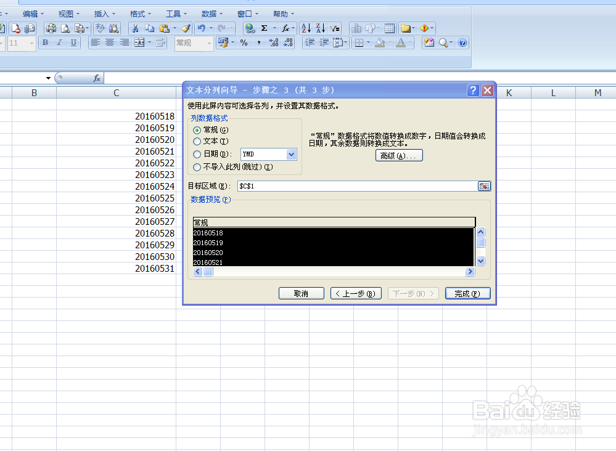Open the 常规 number format dropdown in toolbar
This screenshot has width=616, height=451.
click(209, 43)
